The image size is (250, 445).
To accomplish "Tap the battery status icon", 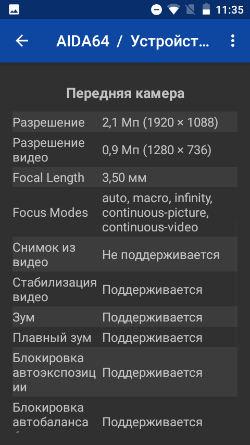I will [206, 9].
